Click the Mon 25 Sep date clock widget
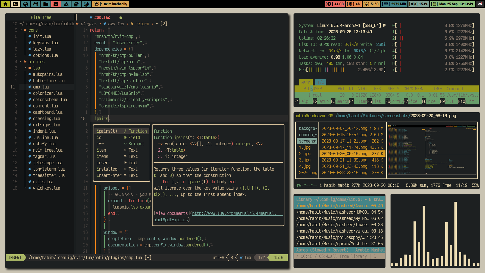485x273 pixels. pyautogui.click(x=452, y=4)
